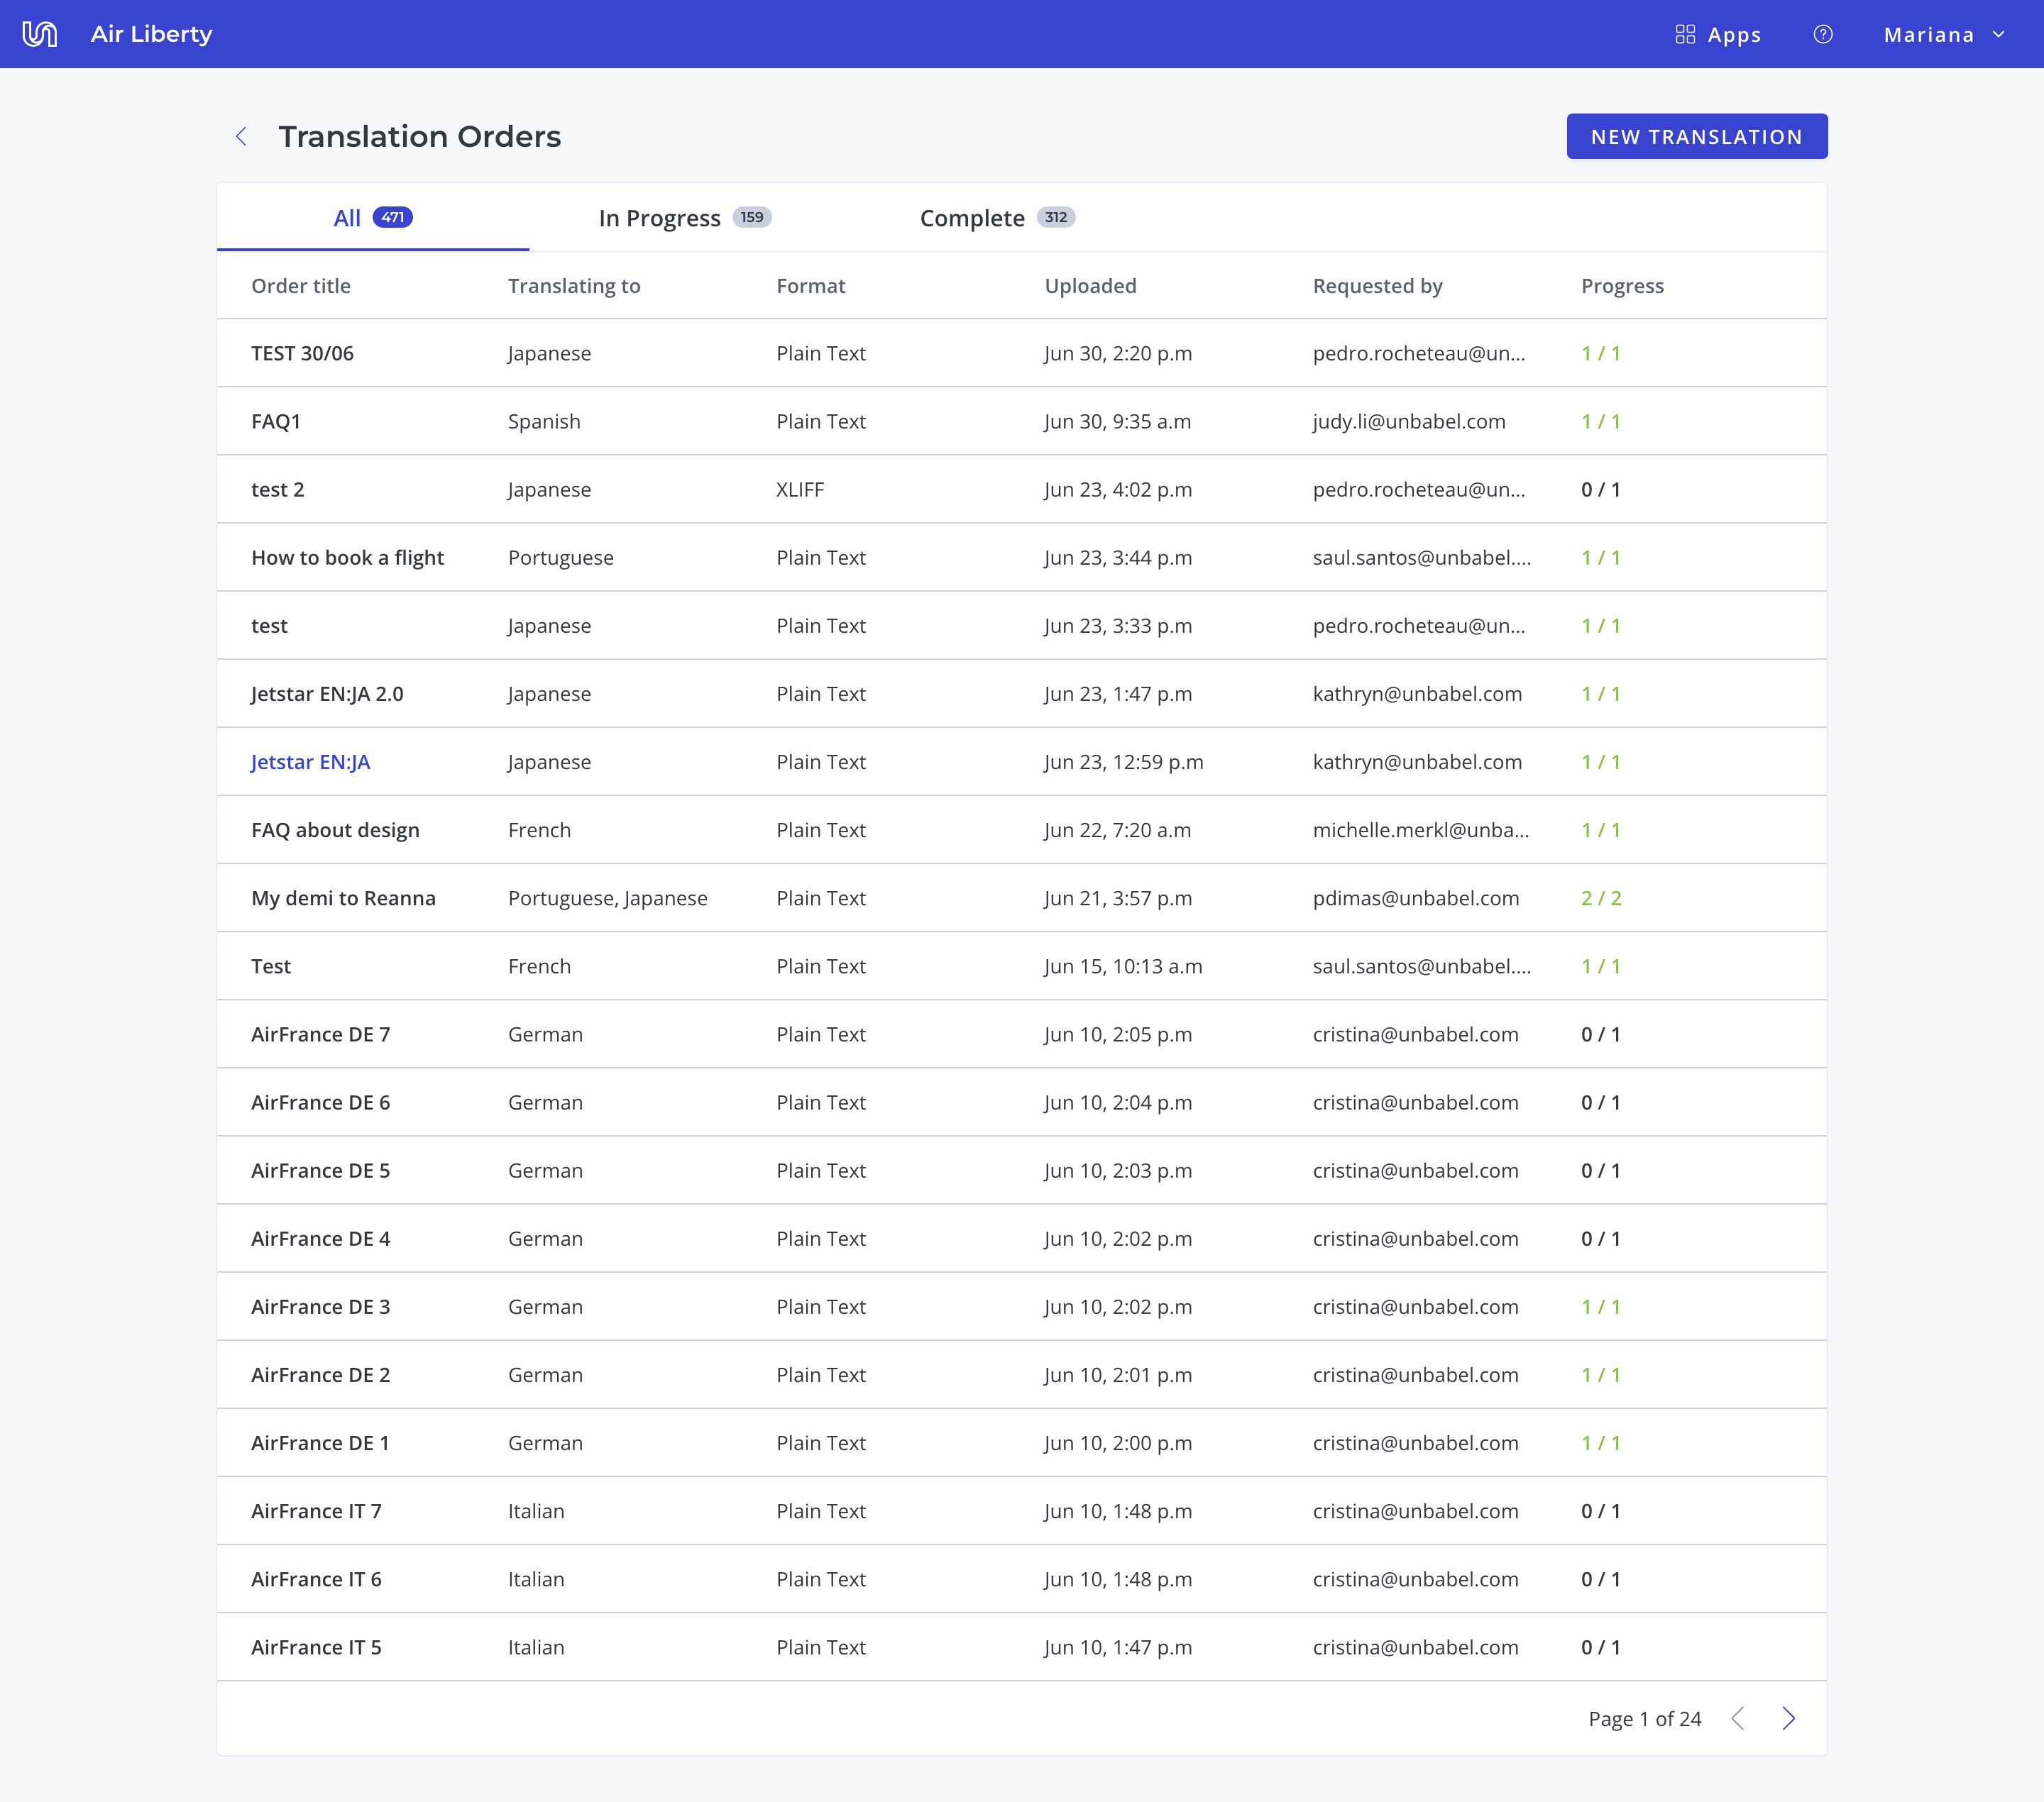Click the Air Liberty brand name
The height and width of the screenshot is (1802, 2044).
point(152,34)
